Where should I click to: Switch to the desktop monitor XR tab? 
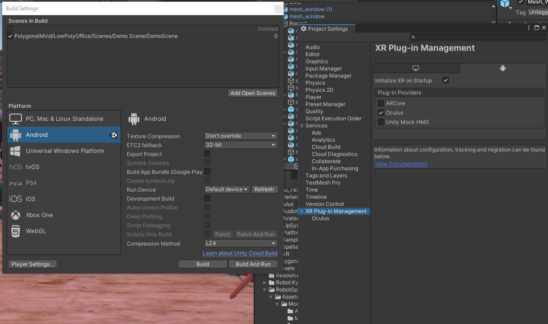pos(416,68)
